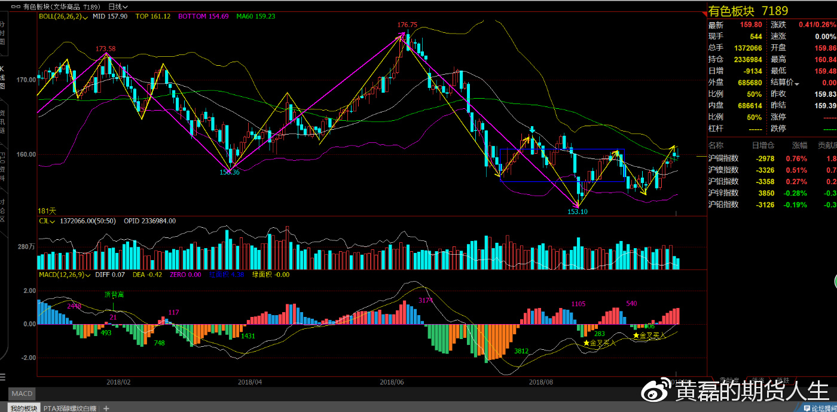This screenshot has height=412, width=837.
Task: Click the 最新 price value 159.80
Action: (751, 25)
